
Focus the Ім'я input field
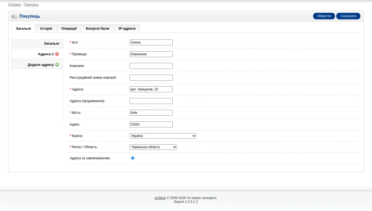click(151, 43)
